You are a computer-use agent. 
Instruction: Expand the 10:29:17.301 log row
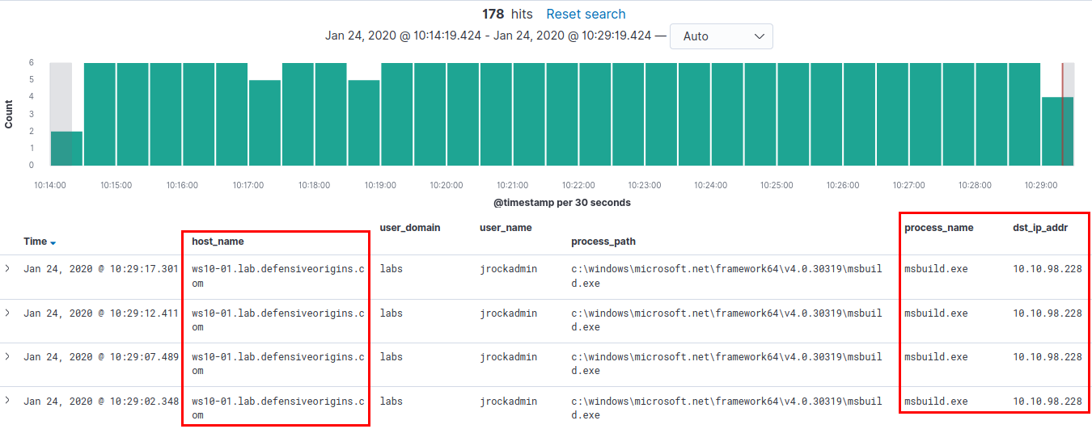pyautogui.click(x=7, y=268)
